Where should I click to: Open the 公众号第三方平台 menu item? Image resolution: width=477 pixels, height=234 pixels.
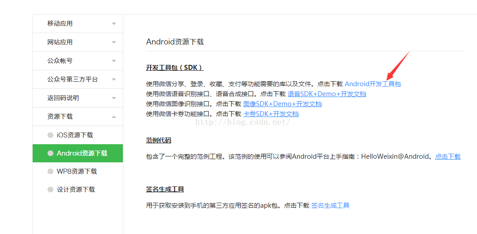[x=78, y=79]
